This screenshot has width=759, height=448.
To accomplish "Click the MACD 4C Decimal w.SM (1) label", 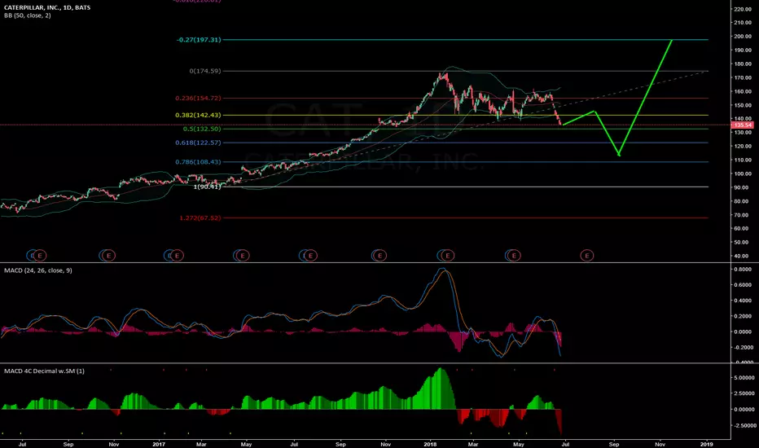I will (x=44, y=371).
